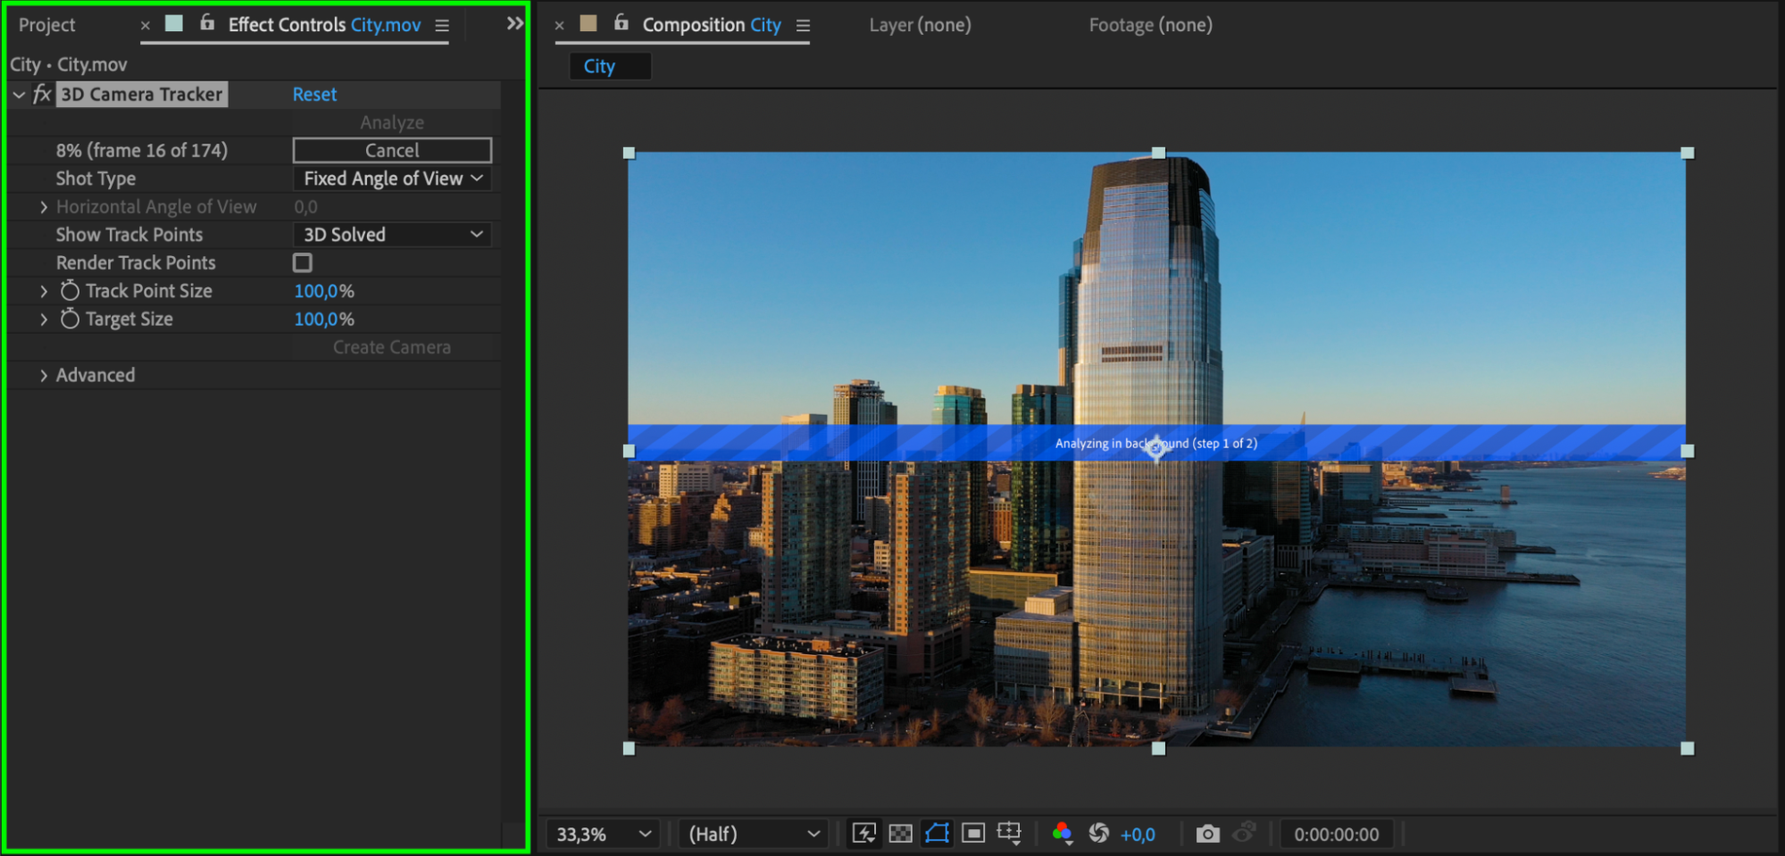Toggle the lock on Effect Controls panel

tap(207, 24)
